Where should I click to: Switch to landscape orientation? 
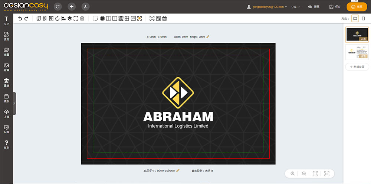point(355,19)
